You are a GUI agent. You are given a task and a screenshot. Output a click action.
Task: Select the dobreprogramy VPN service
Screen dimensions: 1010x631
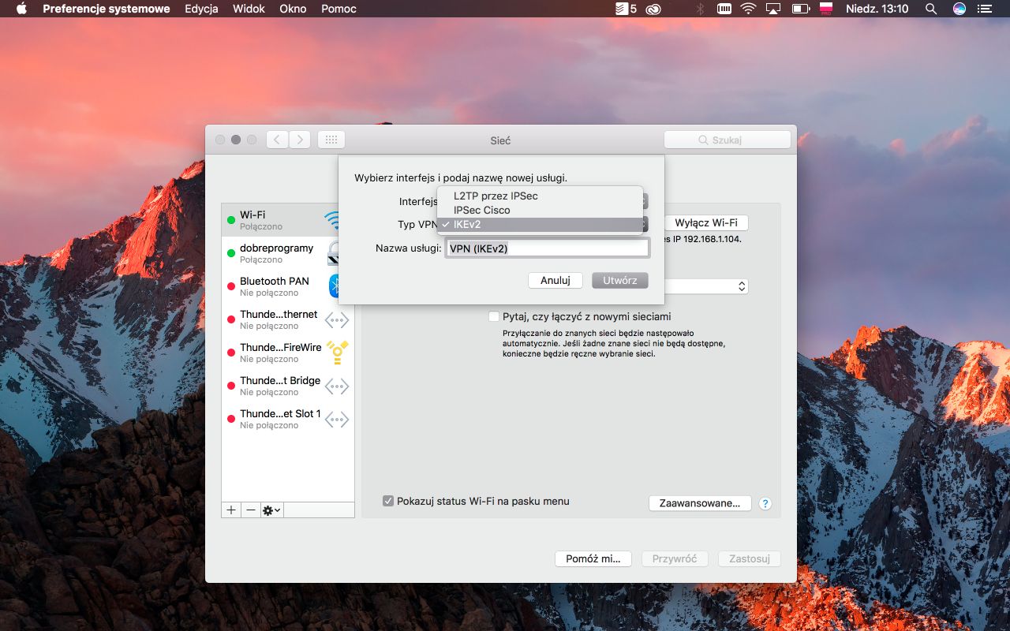point(288,253)
